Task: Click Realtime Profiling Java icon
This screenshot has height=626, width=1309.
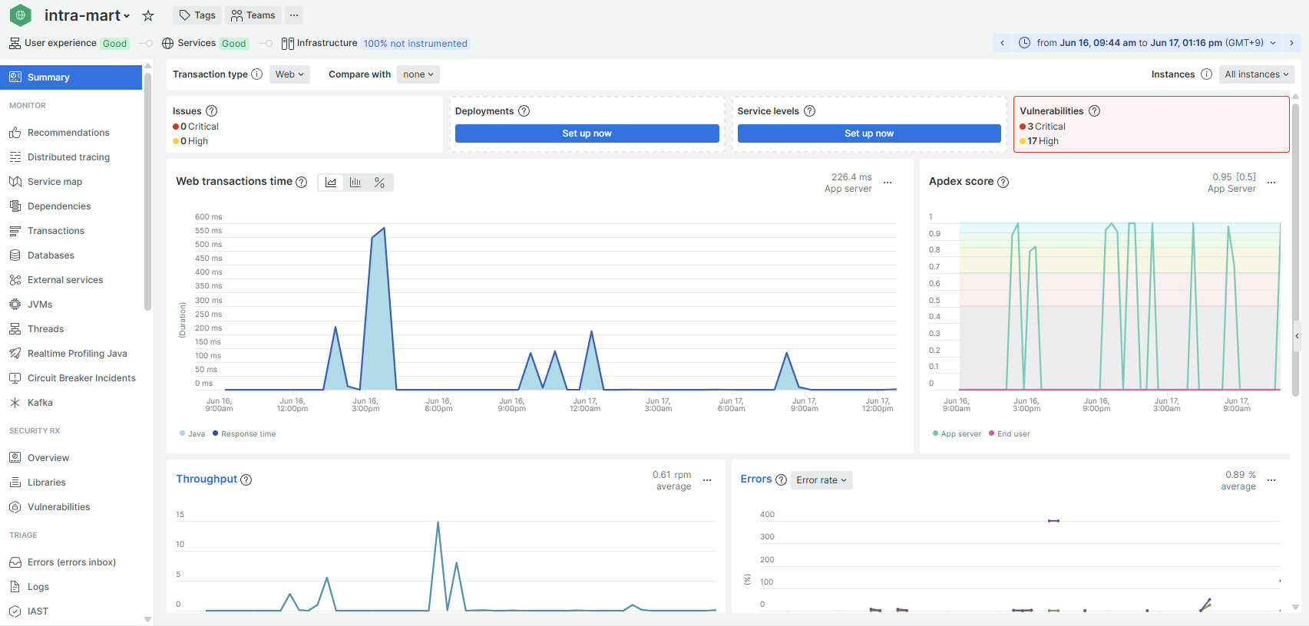Action: pyautogui.click(x=15, y=354)
